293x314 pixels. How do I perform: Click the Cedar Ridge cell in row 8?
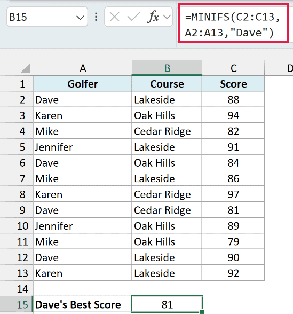(x=167, y=194)
